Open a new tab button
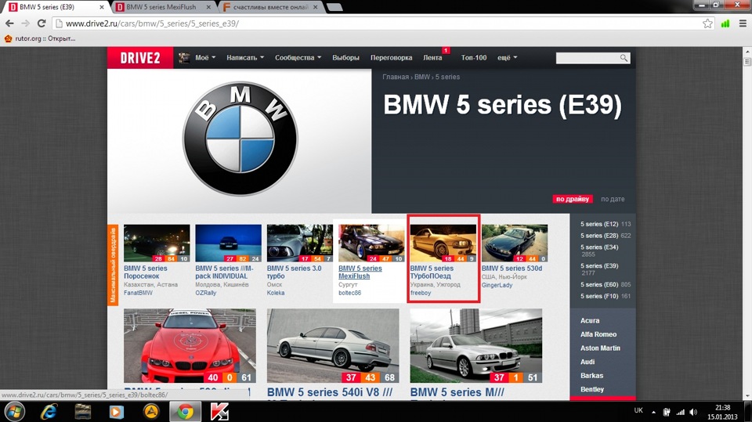752x422 pixels. [334, 7]
